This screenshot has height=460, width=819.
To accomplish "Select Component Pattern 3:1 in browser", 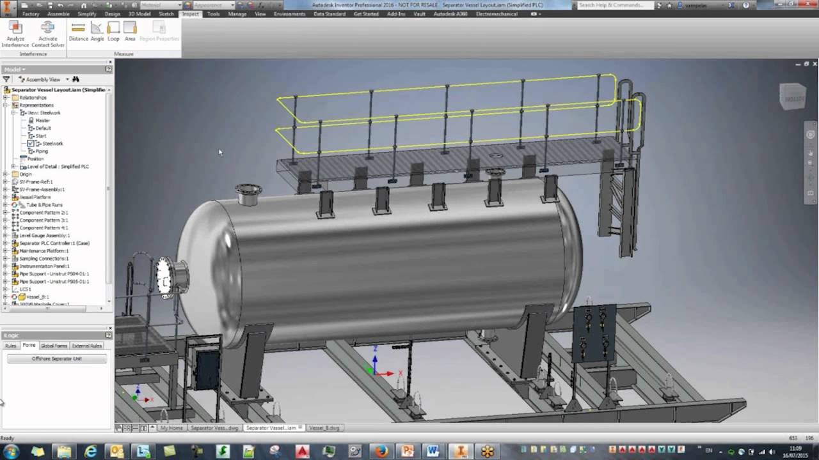I will point(43,220).
